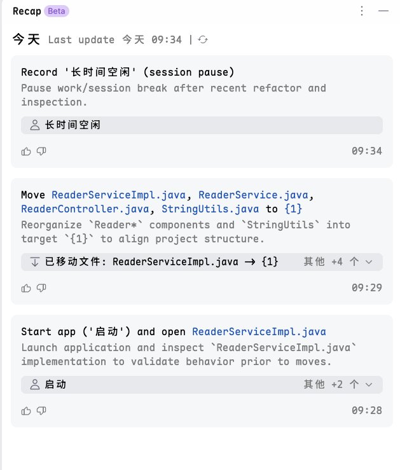Thumbs up the Start app entry
This screenshot has height=470, width=400.
click(x=26, y=411)
